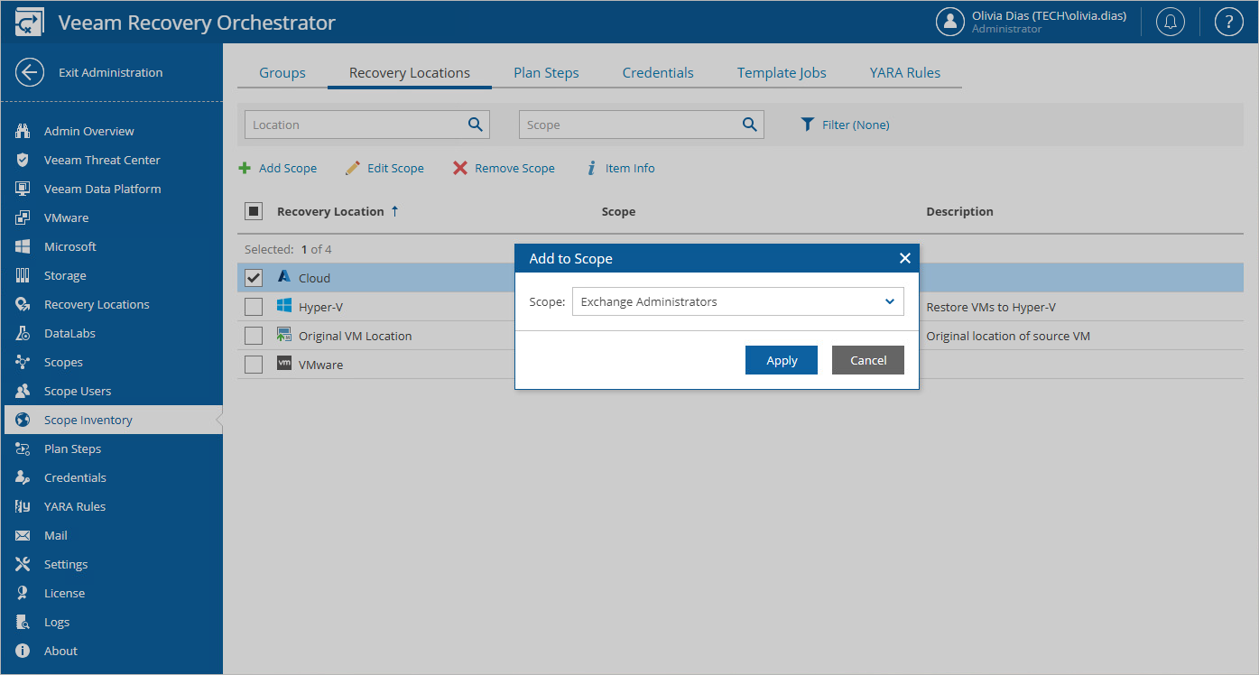Click the Veeam Threat Center shield icon

[x=23, y=160]
